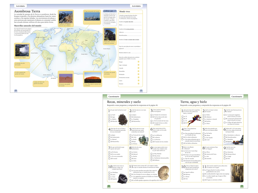Click the Australia label on the map

98,61
